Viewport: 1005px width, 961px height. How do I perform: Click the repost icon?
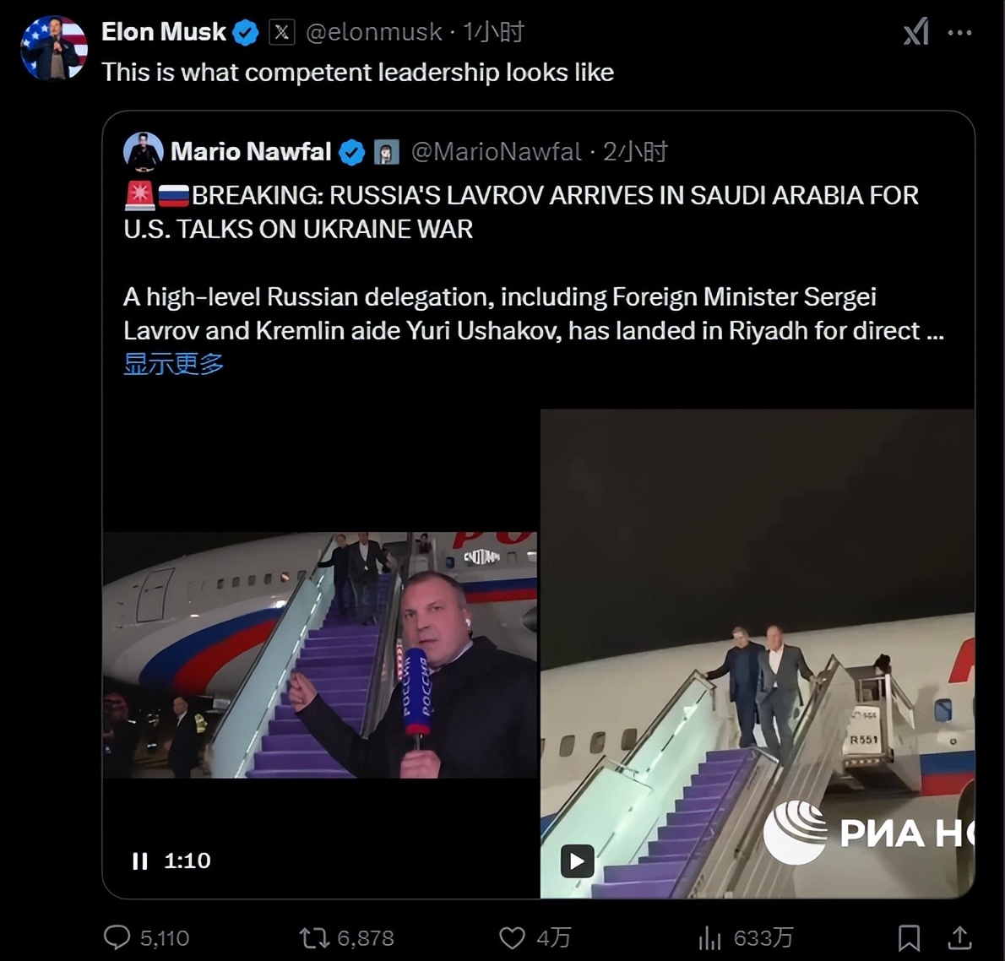[x=314, y=937]
